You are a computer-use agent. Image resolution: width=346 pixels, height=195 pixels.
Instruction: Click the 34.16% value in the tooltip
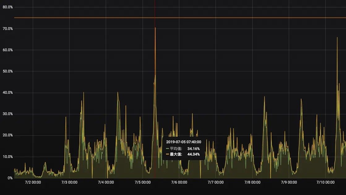(x=194, y=149)
